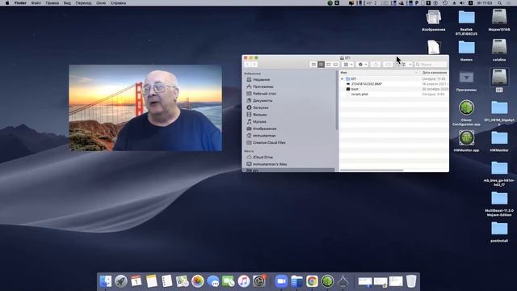517x291 pixels.
Task: Switch Finder to list view
Action: click(321, 65)
